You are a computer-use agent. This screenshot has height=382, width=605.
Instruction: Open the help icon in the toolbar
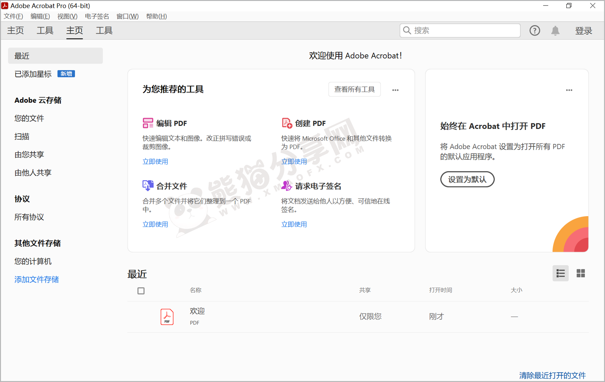point(535,30)
